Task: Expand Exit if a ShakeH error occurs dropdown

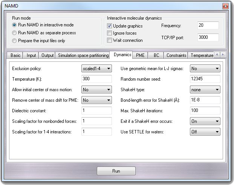Action: 205,121
